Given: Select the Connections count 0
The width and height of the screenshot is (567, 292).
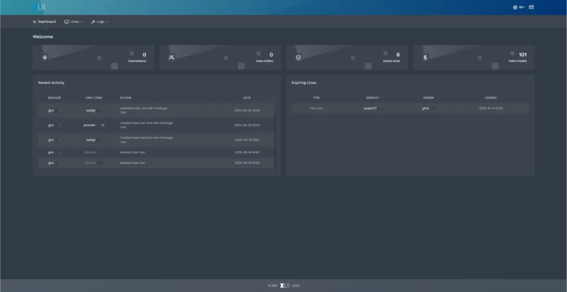Looking at the screenshot, I should (x=145, y=55).
